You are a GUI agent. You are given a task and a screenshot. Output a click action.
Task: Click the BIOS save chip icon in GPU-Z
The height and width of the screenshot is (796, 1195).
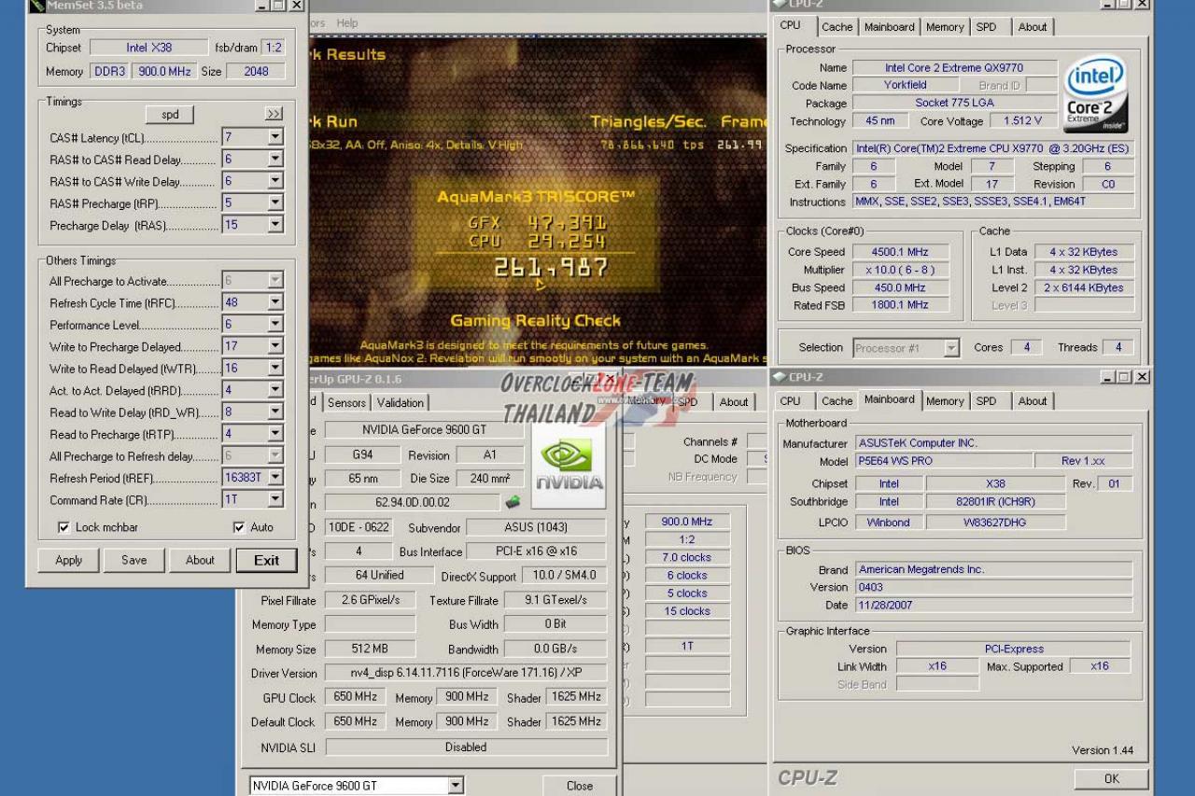pyautogui.click(x=513, y=502)
